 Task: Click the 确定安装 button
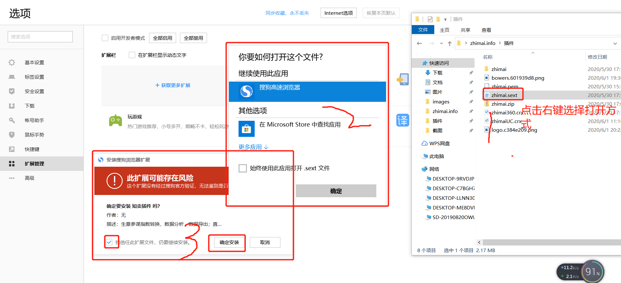(229, 243)
